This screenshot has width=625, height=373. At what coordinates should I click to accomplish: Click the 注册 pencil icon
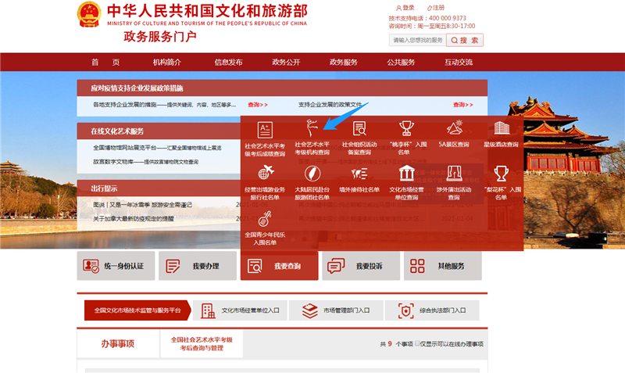tap(429, 8)
